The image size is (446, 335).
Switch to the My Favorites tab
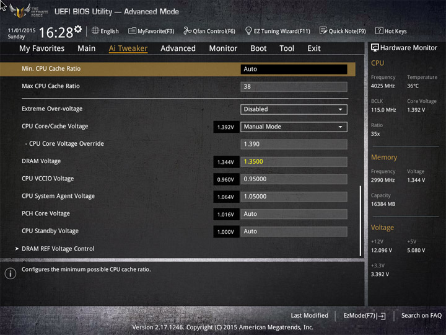pyautogui.click(x=42, y=48)
